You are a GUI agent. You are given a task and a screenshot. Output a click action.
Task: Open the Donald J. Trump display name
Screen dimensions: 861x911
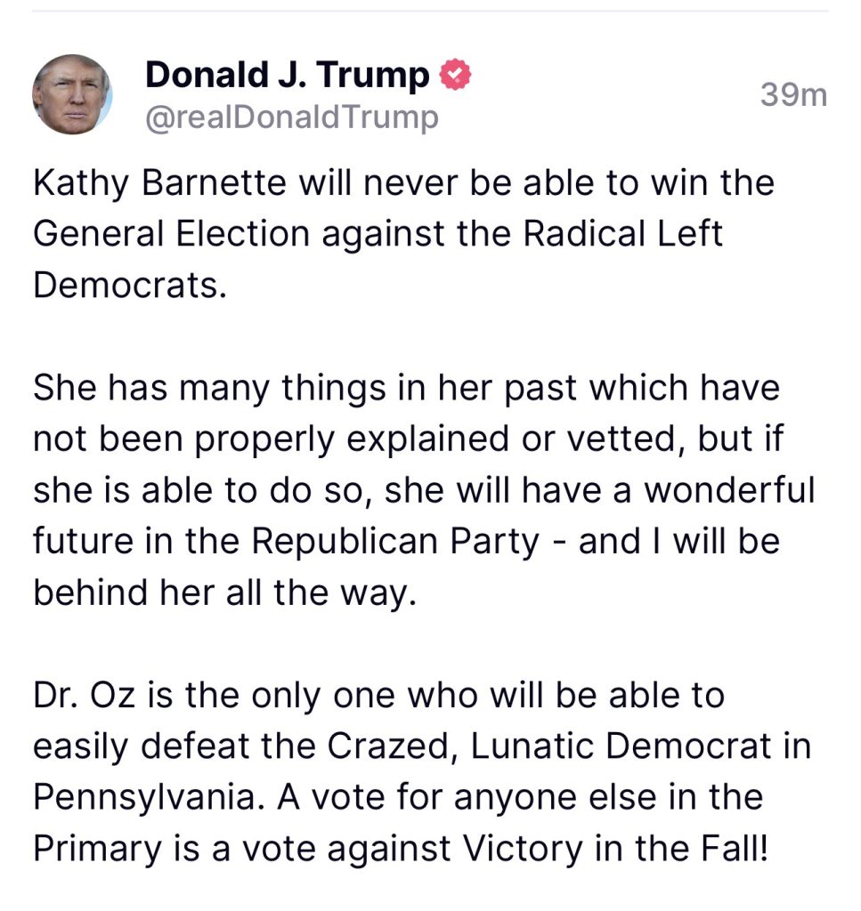[288, 76]
